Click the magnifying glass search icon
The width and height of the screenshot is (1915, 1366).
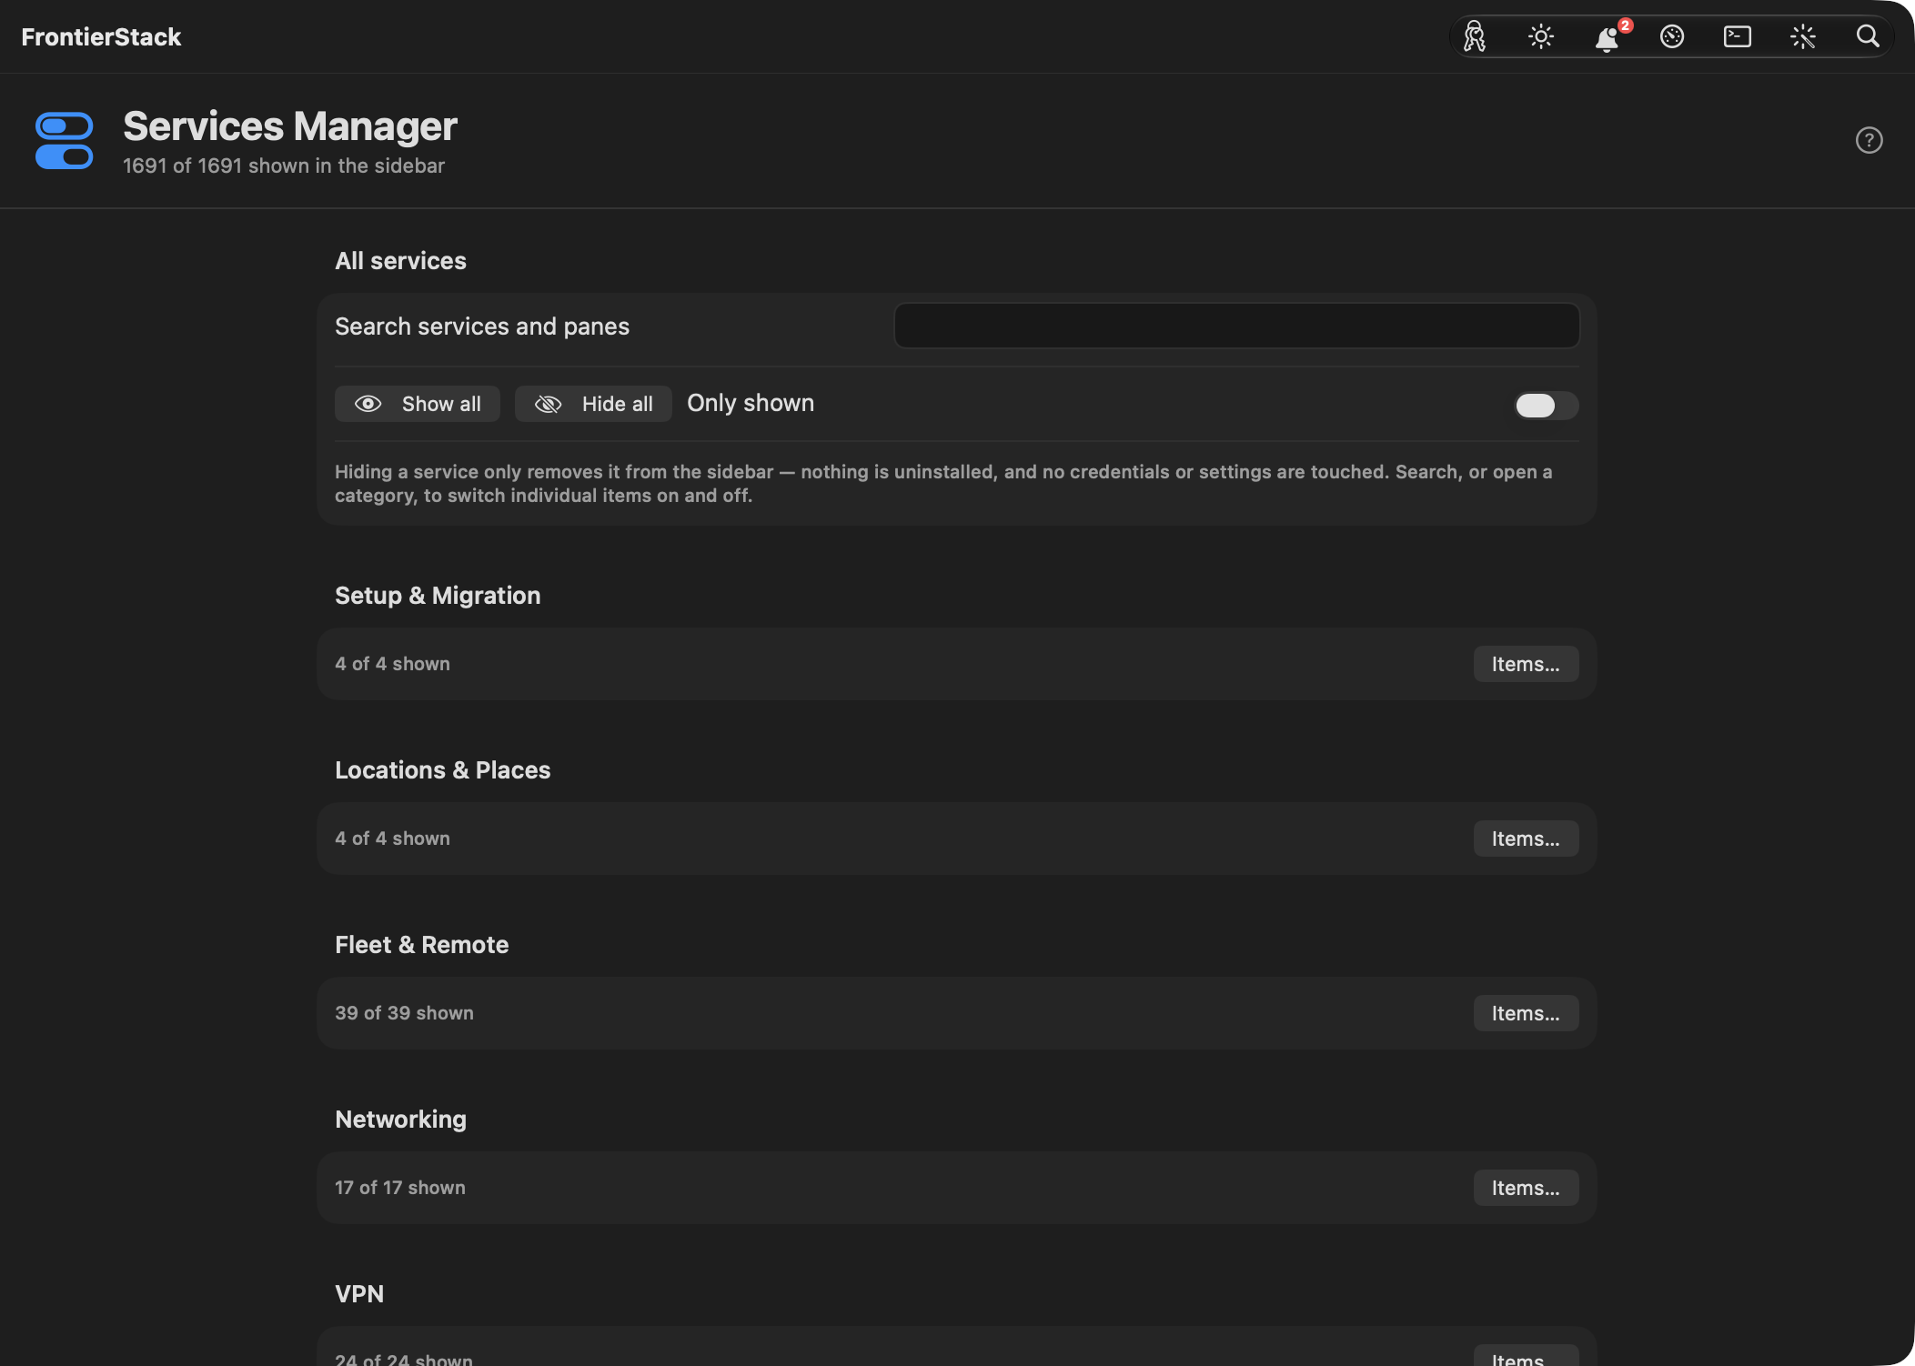[1868, 36]
